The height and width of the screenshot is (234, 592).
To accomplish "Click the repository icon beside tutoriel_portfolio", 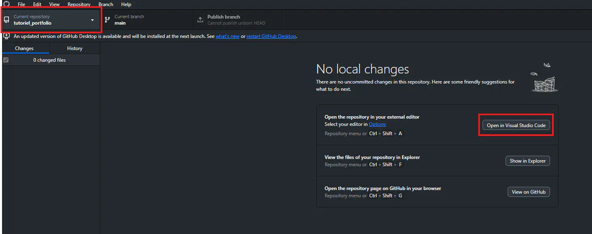I will tap(6, 20).
